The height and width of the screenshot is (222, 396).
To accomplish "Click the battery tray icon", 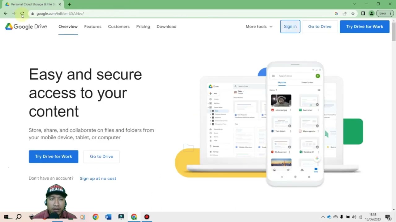I will [x=348, y=217].
